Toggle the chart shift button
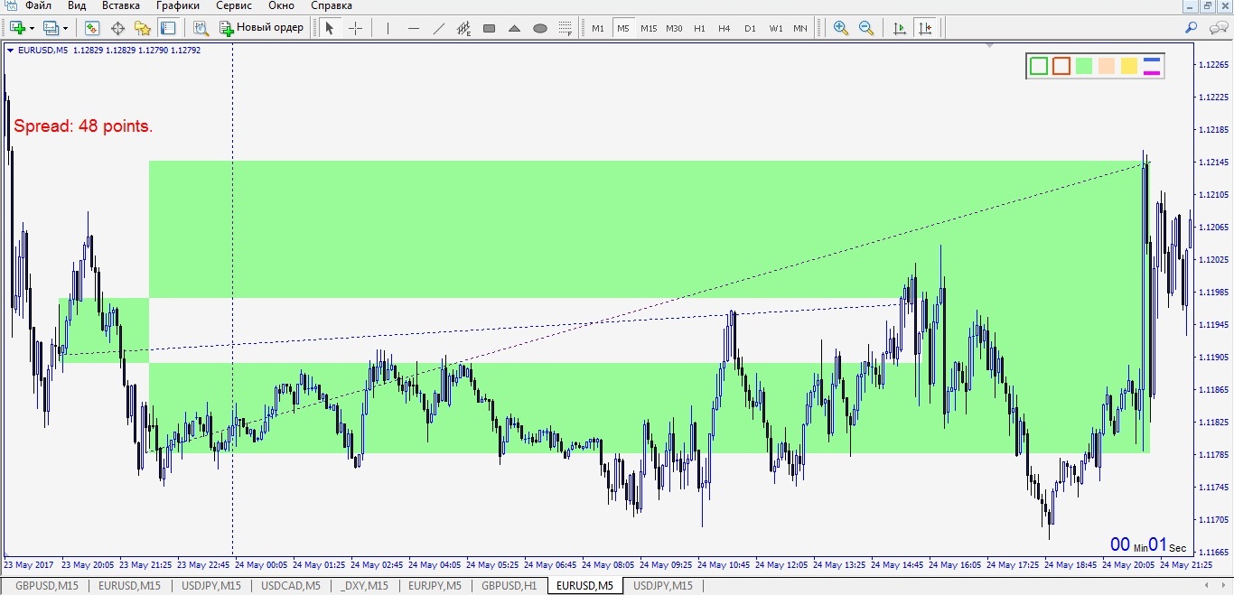The image size is (1234, 595). [924, 28]
